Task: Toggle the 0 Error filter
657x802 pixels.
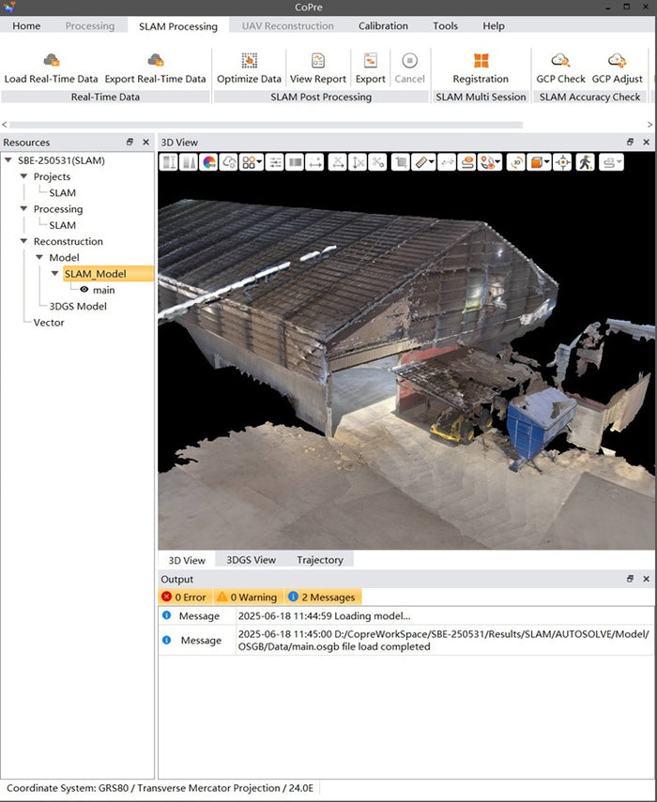Action: pyautogui.click(x=183, y=597)
